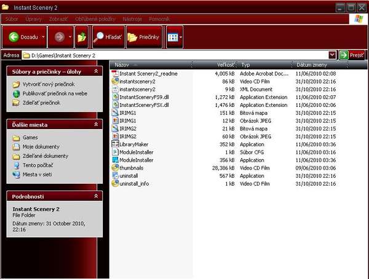Click the Windows flag logo
This screenshot has width=369, height=279.
[359, 19]
